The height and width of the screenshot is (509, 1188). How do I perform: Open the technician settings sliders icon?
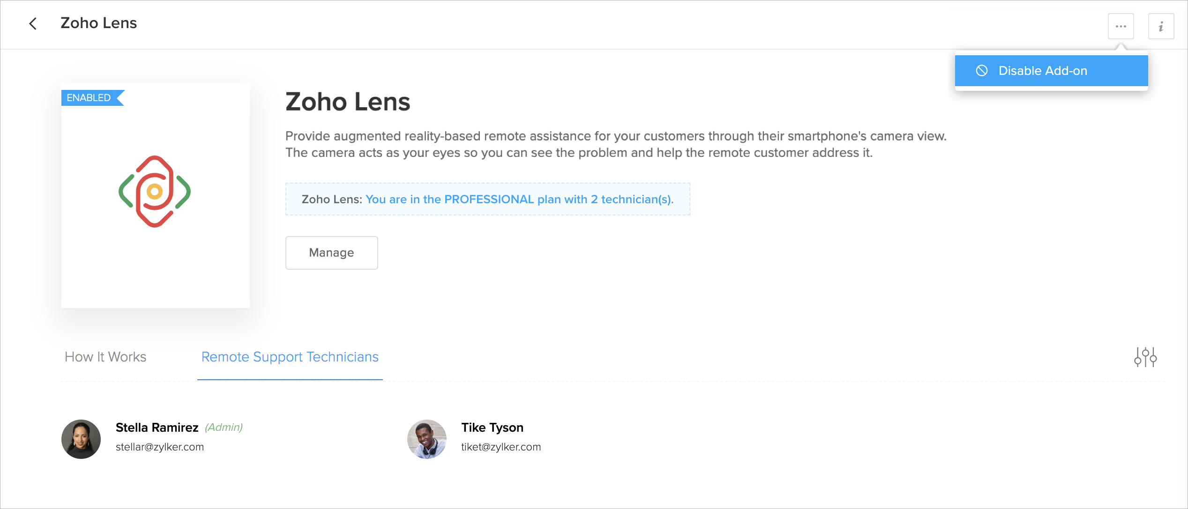[x=1145, y=357]
